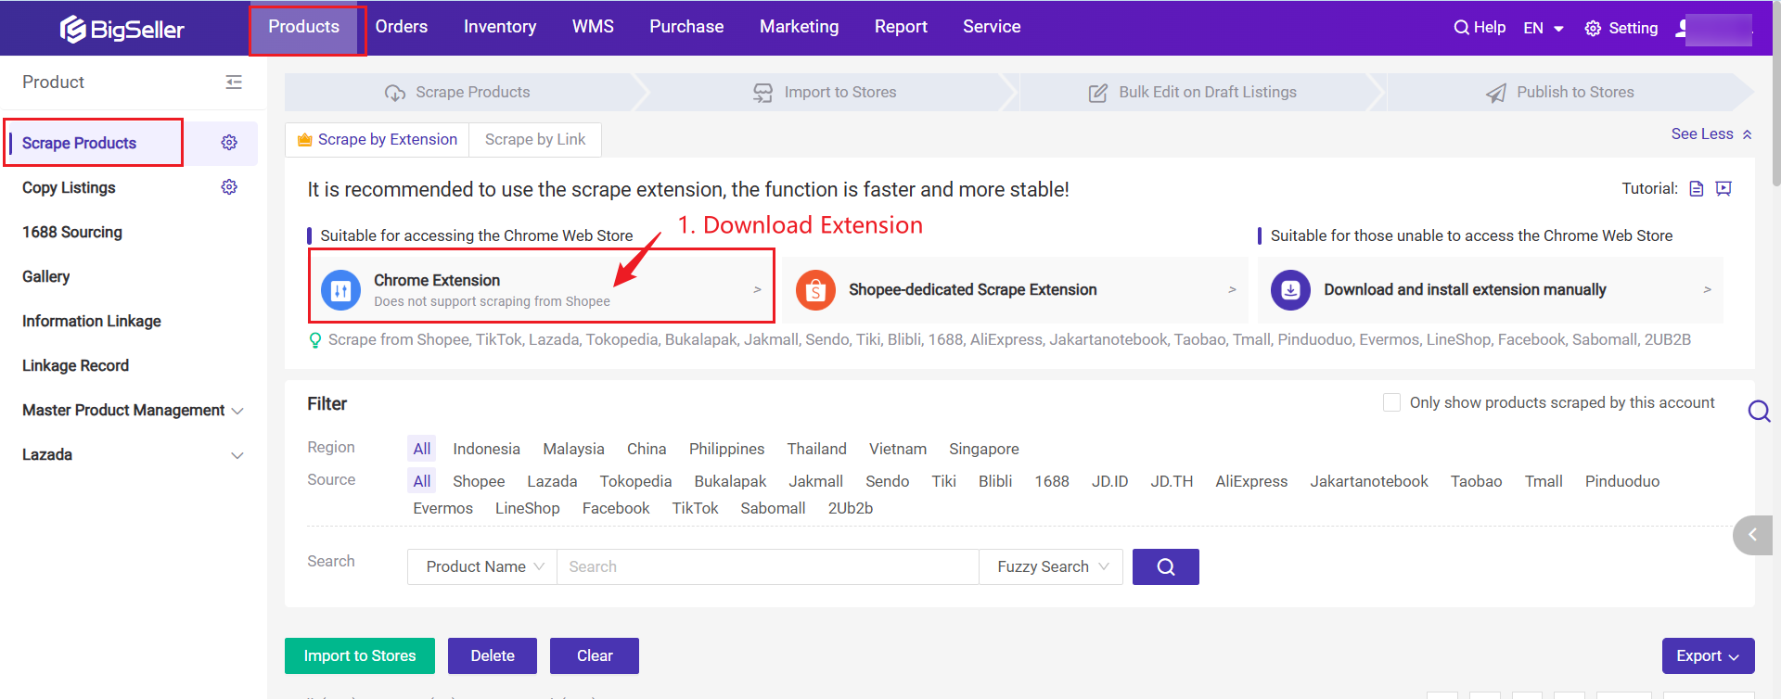
Task: Open the tutorial video icon
Action: coord(1723,189)
